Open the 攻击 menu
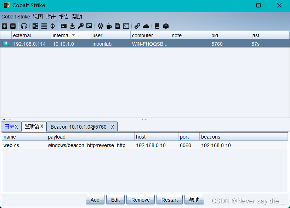This screenshot has height=208, width=290. (51, 17)
